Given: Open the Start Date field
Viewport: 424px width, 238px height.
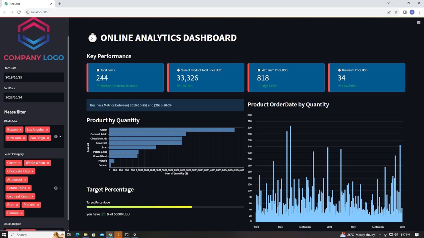Looking at the screenshot, I should (x=33, y=77).
